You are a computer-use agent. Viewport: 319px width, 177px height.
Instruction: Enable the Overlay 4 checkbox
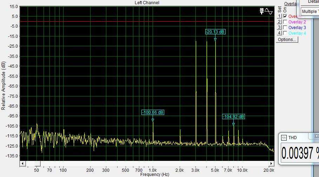click(x=285, y=33)
